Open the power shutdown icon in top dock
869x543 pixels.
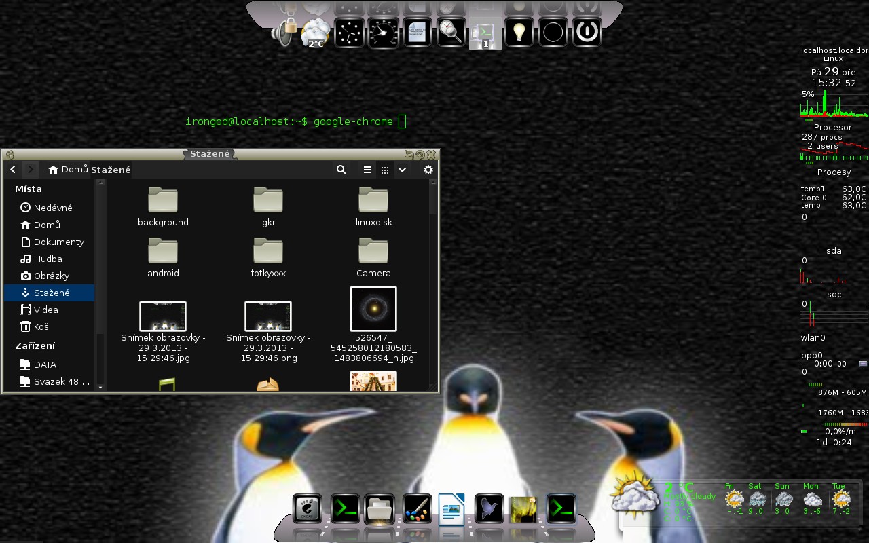[587, 32]
